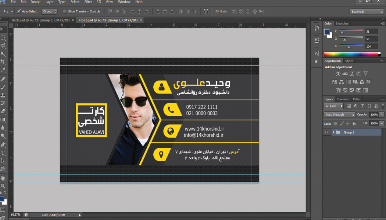This screenshot has height=220, width=386.
Task: Expand the Group 1 layer folder
Action: [333, 132]
